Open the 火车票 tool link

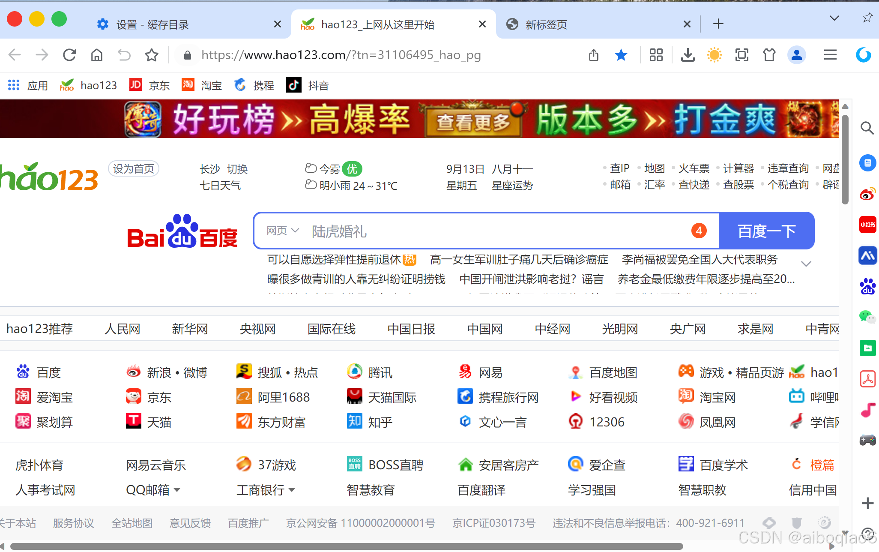pos(694,168)
